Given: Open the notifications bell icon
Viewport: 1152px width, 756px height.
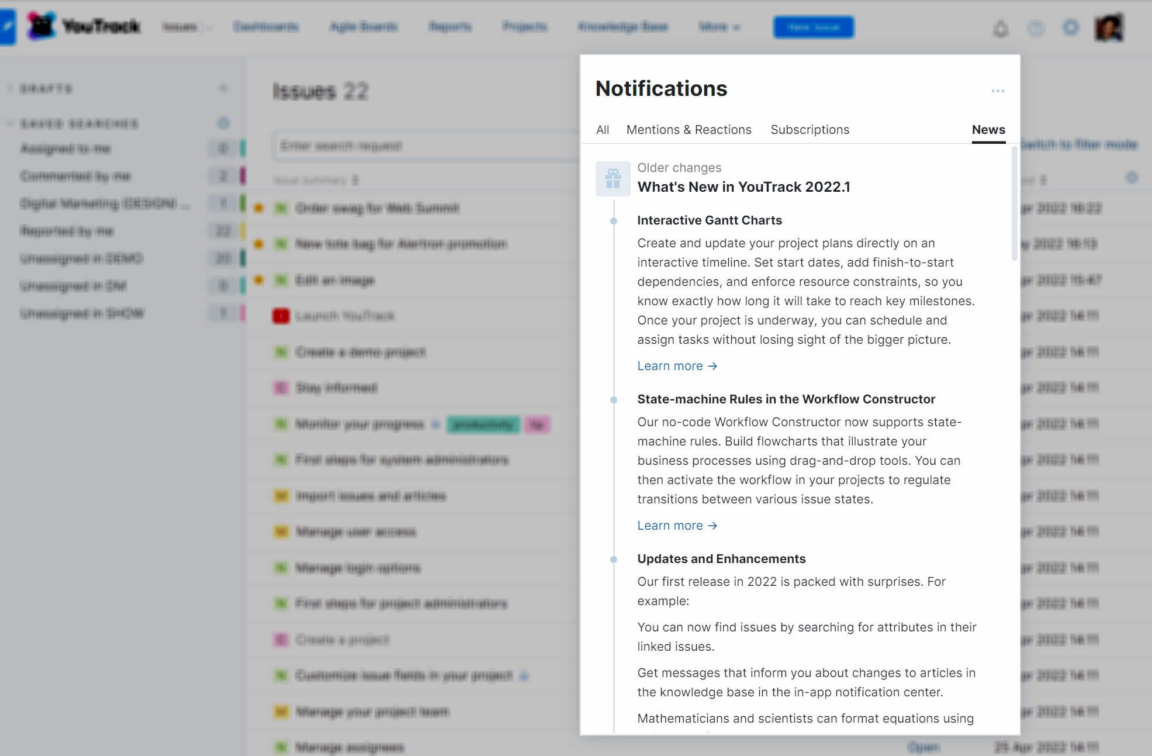Looking at the screenshot, I should point(1001,28).
